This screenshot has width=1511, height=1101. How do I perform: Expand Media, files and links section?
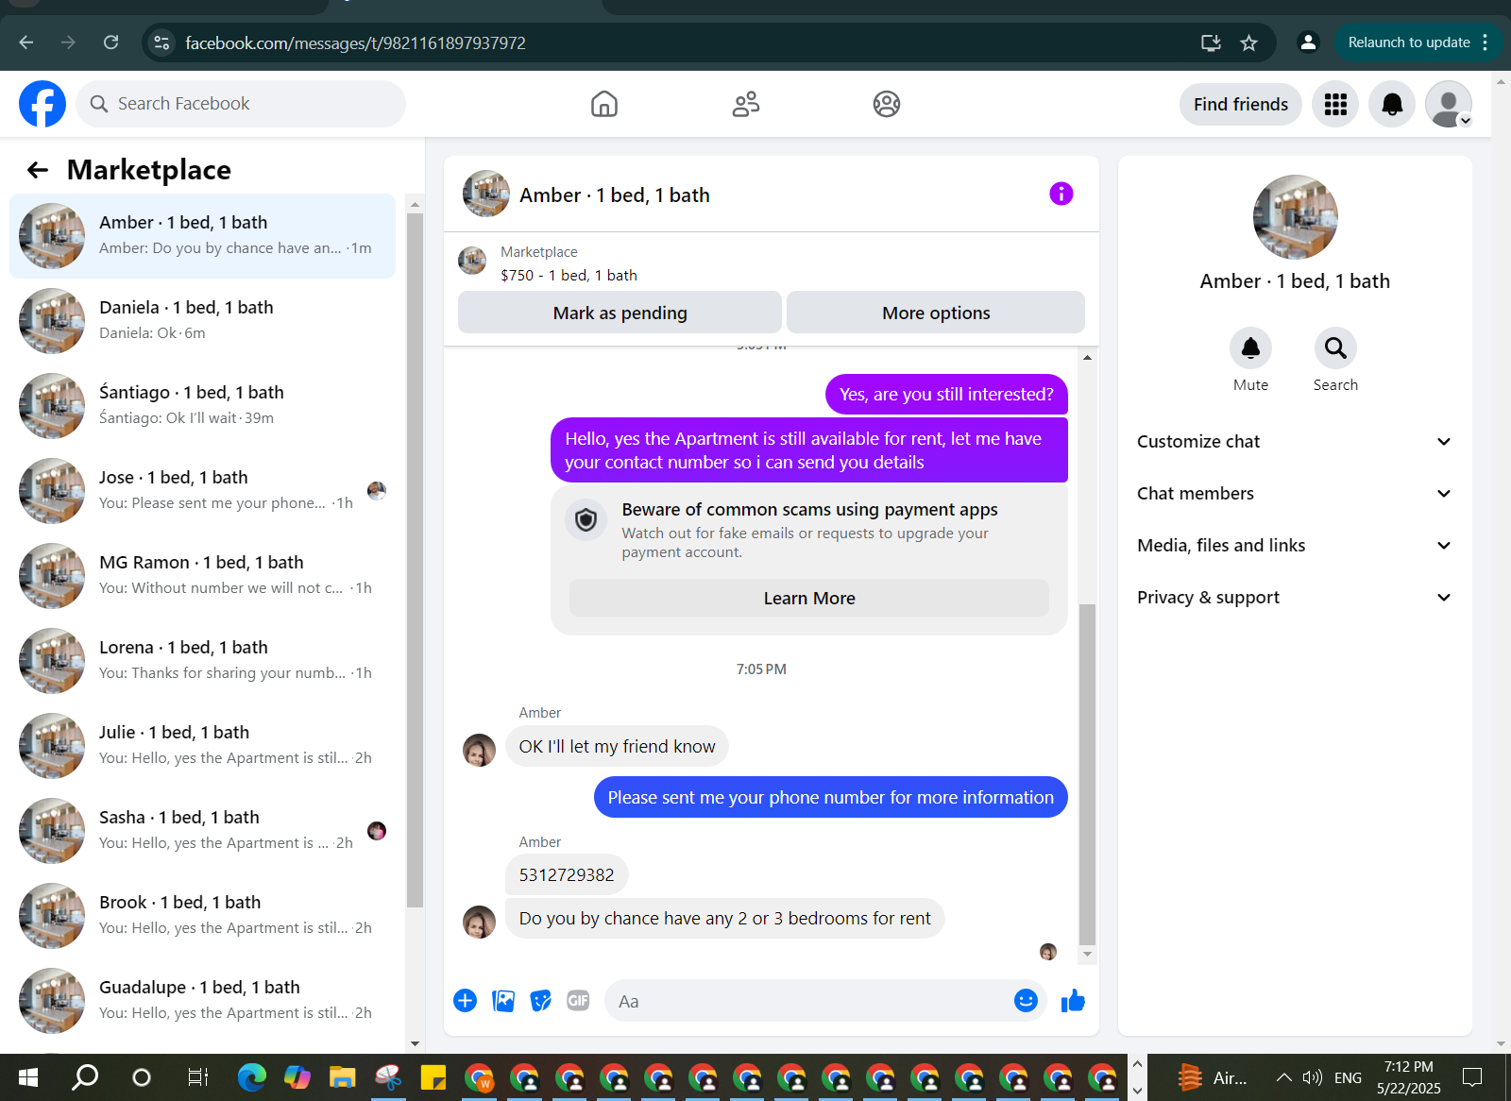tap(1295, 546)
